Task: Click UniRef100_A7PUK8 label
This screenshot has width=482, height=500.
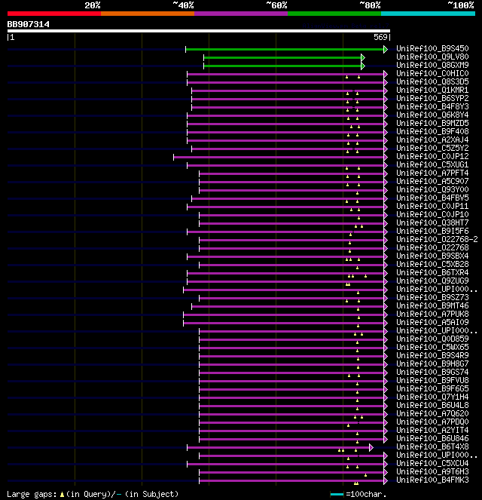Action: pyautogui.click(x=432, y=314)
